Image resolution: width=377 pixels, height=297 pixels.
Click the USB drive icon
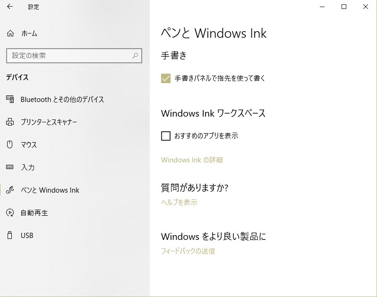coord(9,235)
